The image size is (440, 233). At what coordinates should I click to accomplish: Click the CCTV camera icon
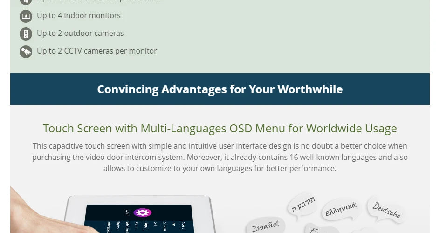[x=26, y=52]
